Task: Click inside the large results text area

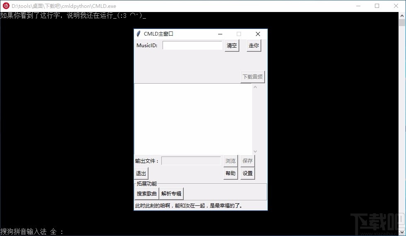Action: tap(193, 119)
